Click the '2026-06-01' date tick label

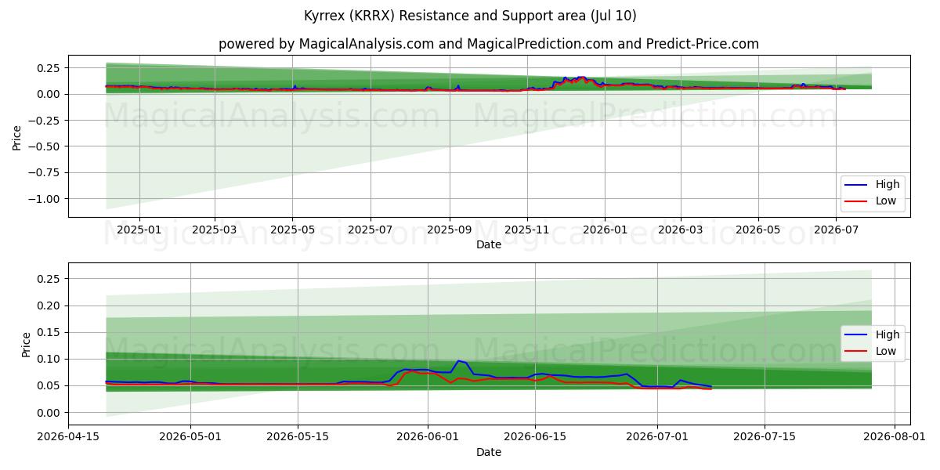[428, 437]
